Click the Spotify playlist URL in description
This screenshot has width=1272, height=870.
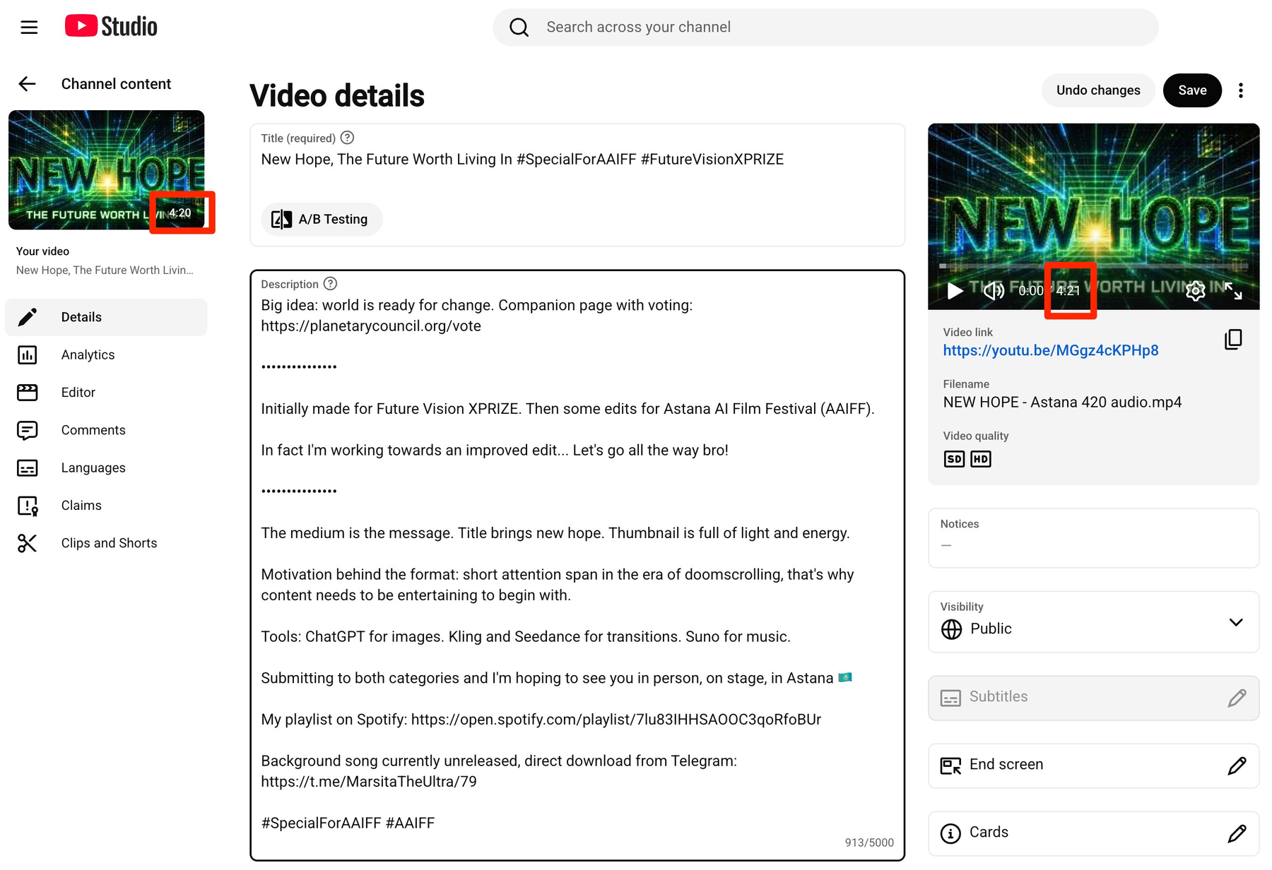tap(616, 720)
